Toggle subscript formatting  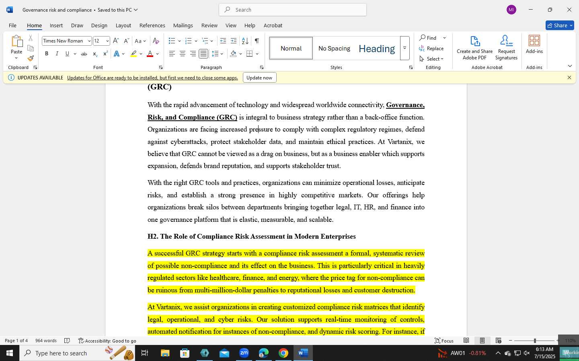95,54
